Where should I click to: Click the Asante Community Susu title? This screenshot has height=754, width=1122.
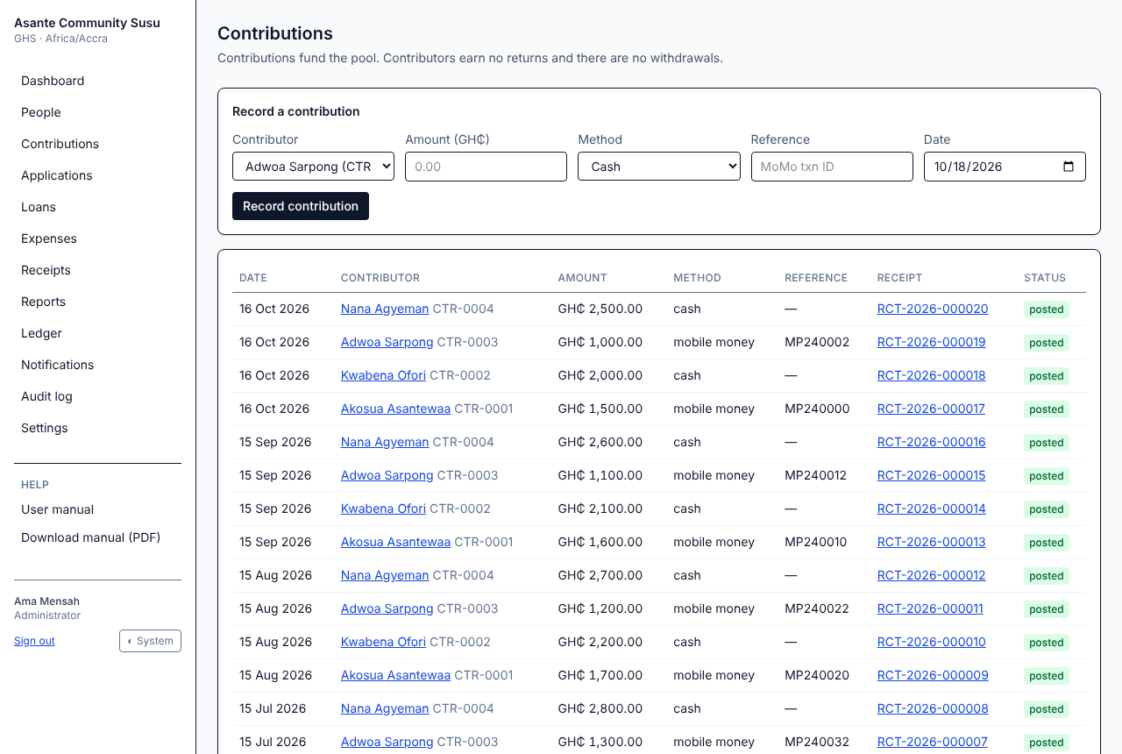(87, 23)
